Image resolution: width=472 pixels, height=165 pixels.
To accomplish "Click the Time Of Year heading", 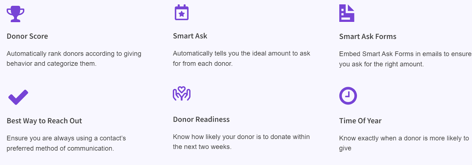I will tap(360, 121).
